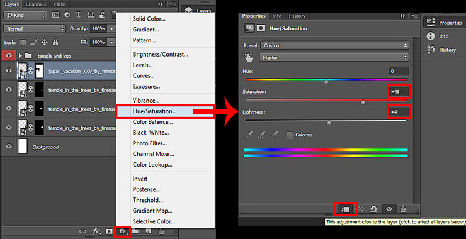Open collapsed Properties panel icon
Image resolution: width=466 pixels, height=239 pixels.
(x=430, y=22)
